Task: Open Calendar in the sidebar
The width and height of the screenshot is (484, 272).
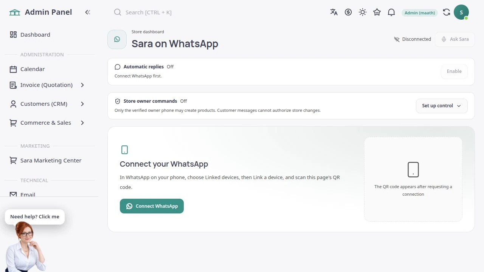Action: [x=49, y=69]
